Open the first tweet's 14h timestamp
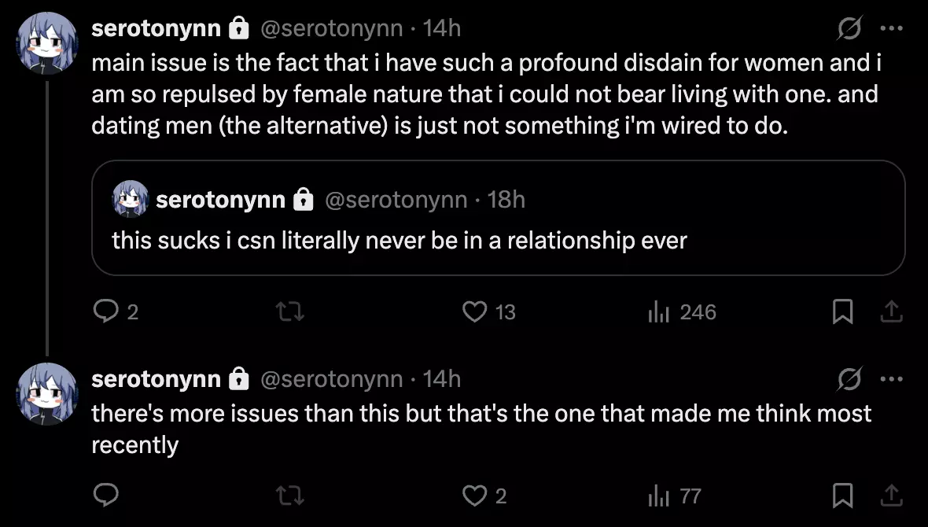928x527 pixels. point(441,28)
